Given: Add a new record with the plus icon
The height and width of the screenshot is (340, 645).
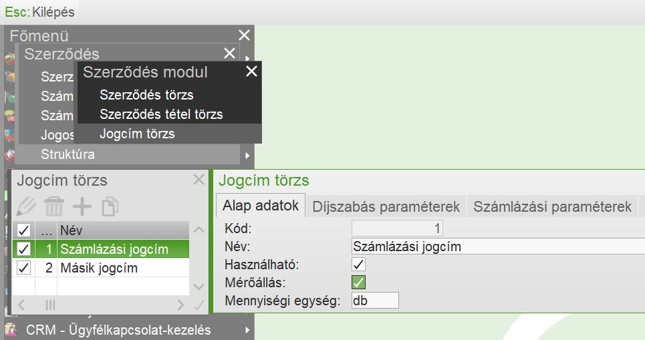Looking at the screenshot, I should pos(82,206).
